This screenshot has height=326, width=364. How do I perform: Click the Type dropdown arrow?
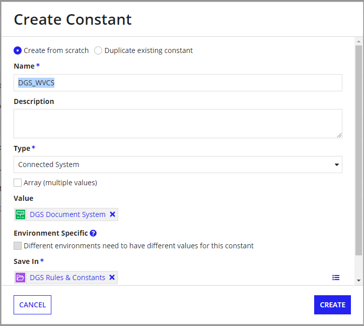pyautogui.click(x=336, y=165)
